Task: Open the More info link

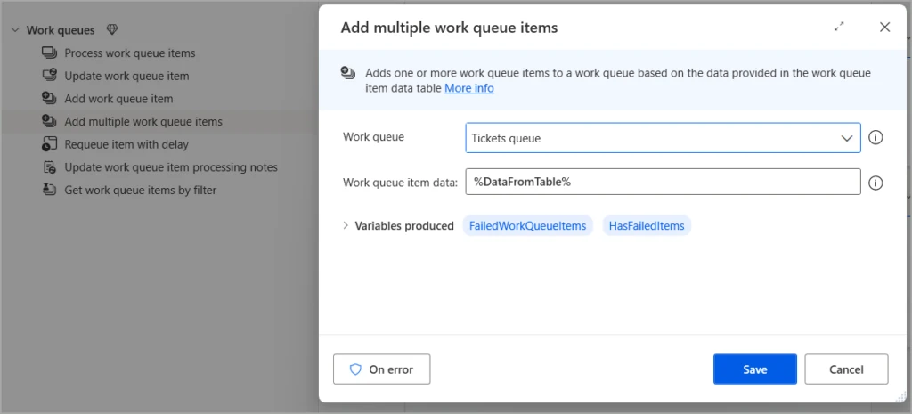Action: click(x=468, y=88)
